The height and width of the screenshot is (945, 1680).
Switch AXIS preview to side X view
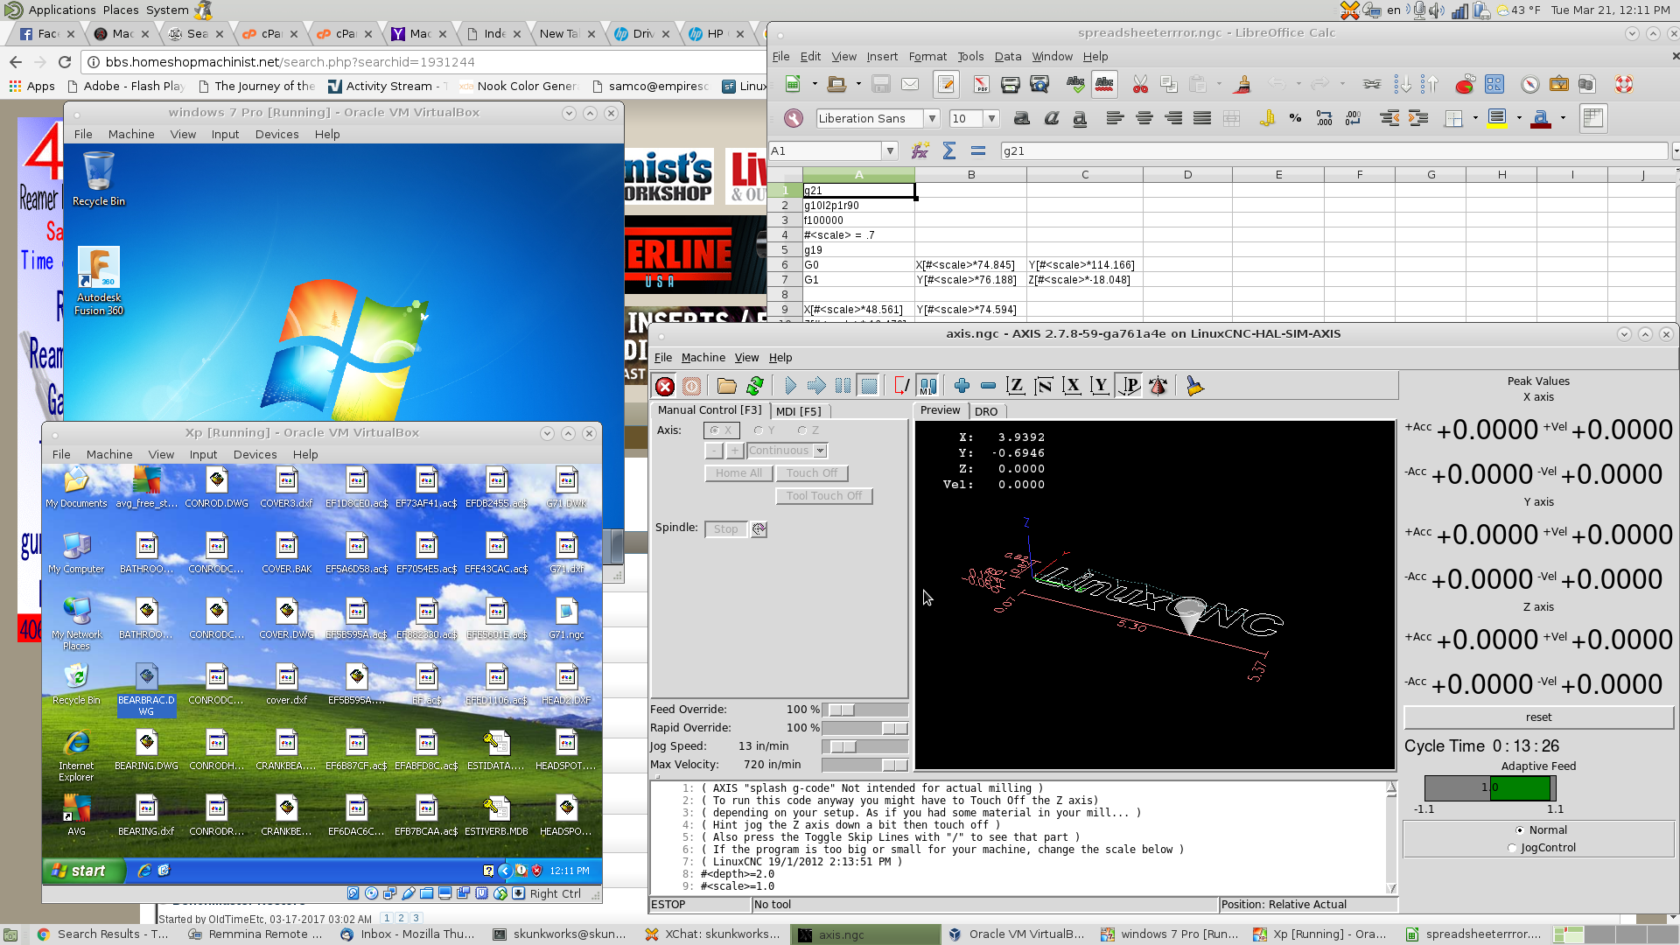tap(1072, 386)
